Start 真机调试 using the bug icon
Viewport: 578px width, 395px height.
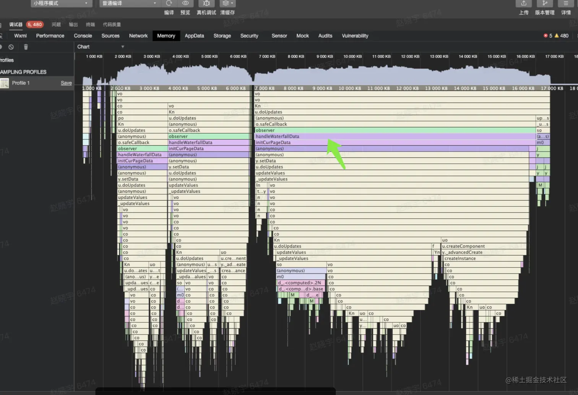point(206,3)
